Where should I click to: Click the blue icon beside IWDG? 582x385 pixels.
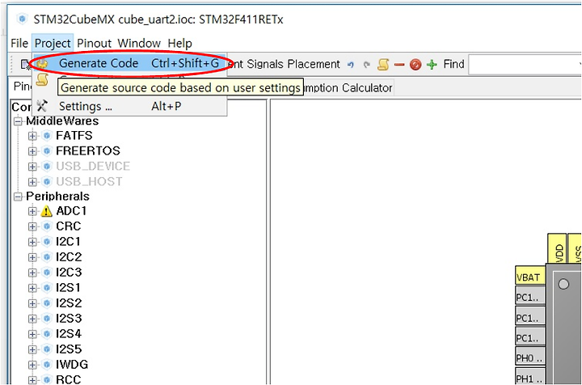tap(46, 365)
